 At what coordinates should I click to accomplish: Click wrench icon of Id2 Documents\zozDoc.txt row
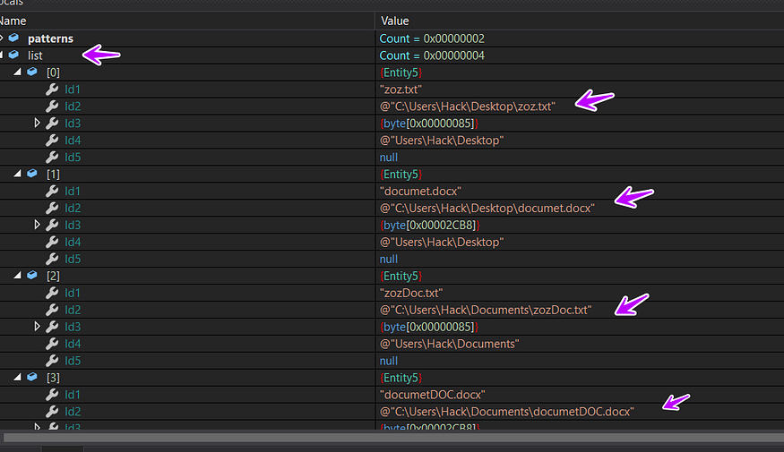[x=52, y=310]
